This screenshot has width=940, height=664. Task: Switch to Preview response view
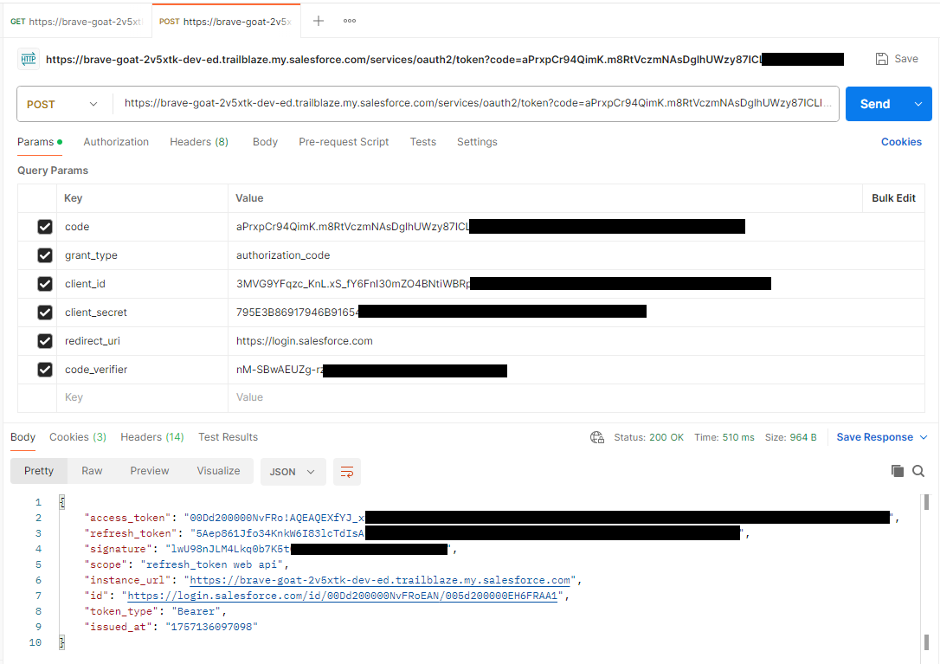point(149,472)
